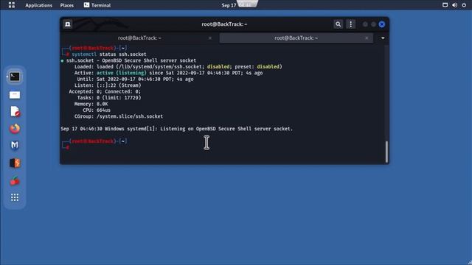Click the 'Tasks: 0 (limit: 17729)' line
This screenshot has width=472, height=265.
pos(109,98)
